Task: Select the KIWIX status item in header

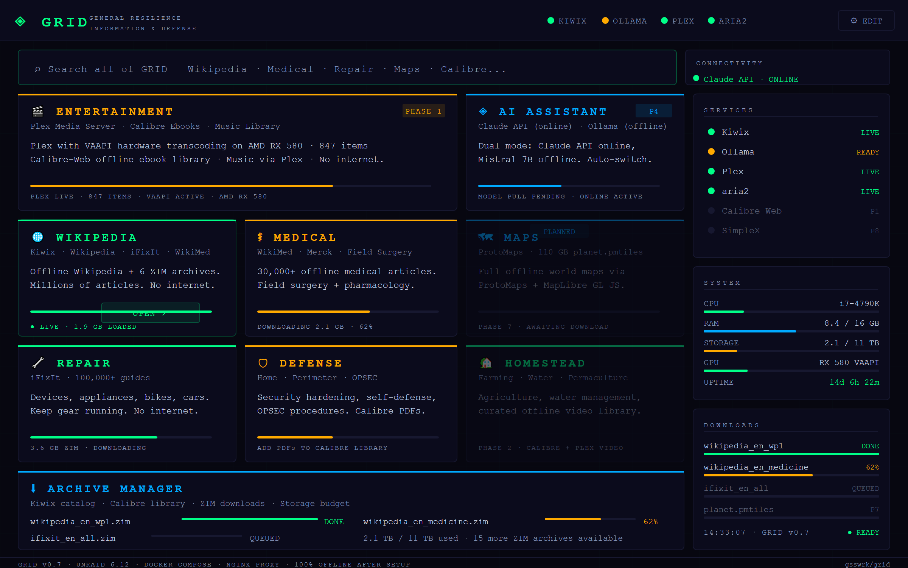Action: tap(567, 21)
